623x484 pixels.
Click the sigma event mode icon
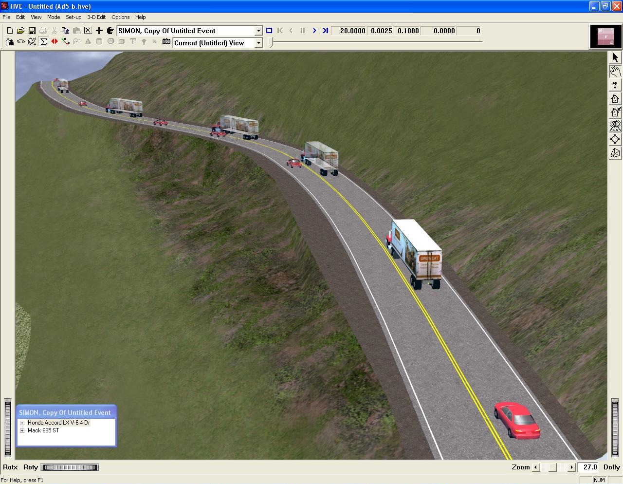pos(43,42)
